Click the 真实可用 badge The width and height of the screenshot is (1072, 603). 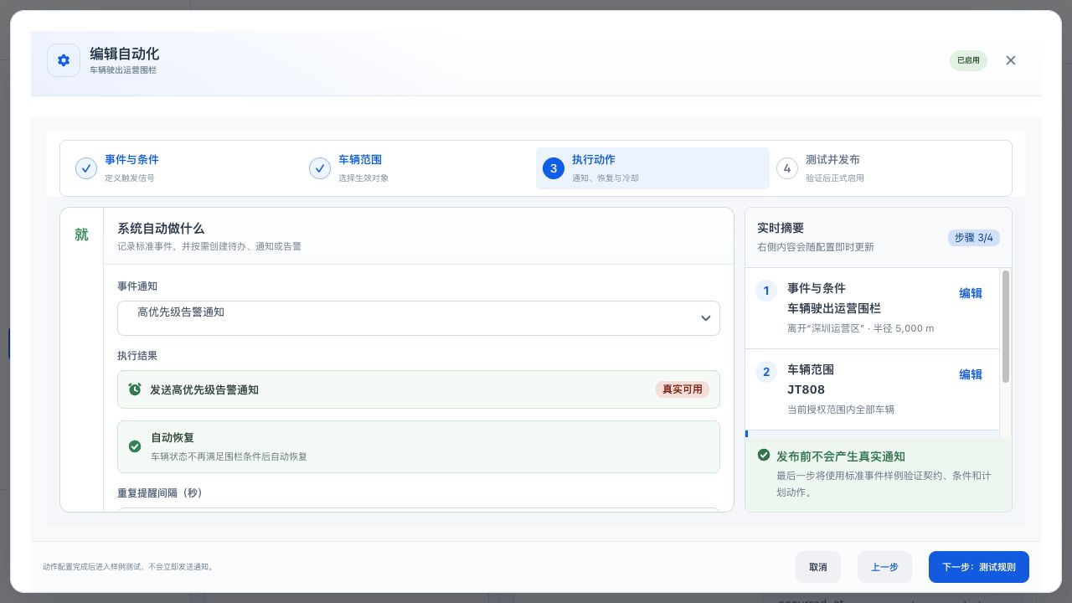point(682,389)
